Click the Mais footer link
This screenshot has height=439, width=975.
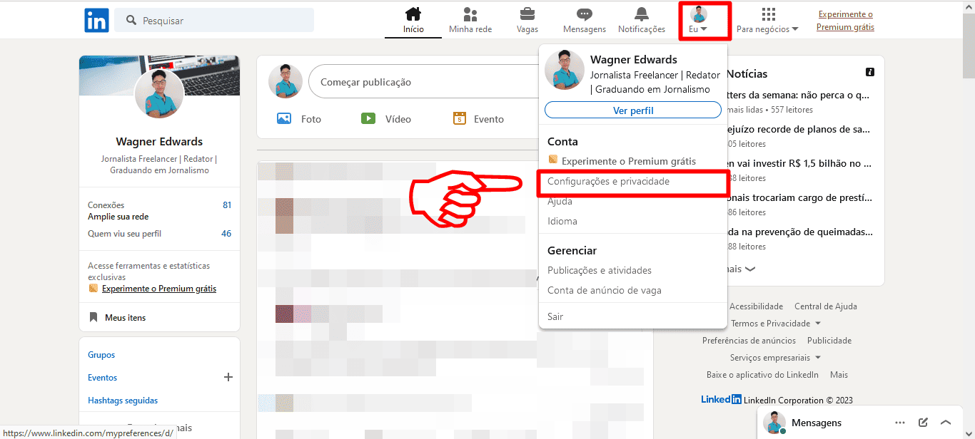tap(839, 375)
